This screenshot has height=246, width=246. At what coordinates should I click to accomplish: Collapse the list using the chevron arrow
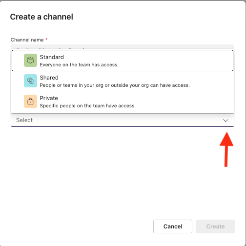pyautogui.click(x=225, y=121)
